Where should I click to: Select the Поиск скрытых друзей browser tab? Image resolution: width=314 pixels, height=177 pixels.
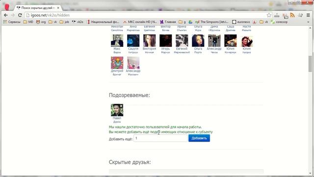pos(38,8)
